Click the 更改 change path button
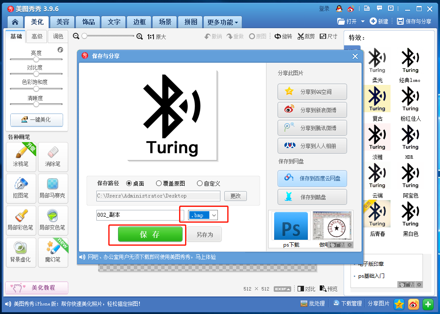The height and width of the screenshot is (314, 440). pos(236,196)
